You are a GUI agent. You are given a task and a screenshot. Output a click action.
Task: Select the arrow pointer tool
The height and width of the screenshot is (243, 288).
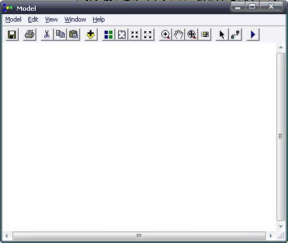click(222, 35)
